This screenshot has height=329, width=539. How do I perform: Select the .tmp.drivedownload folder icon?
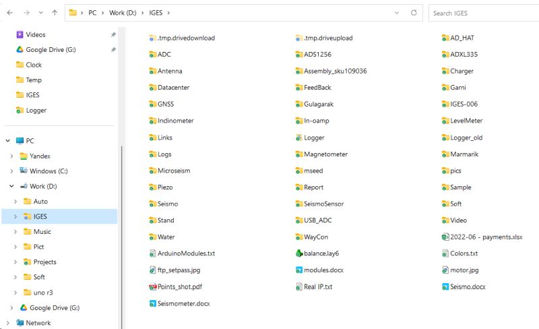tap(153, 38)
